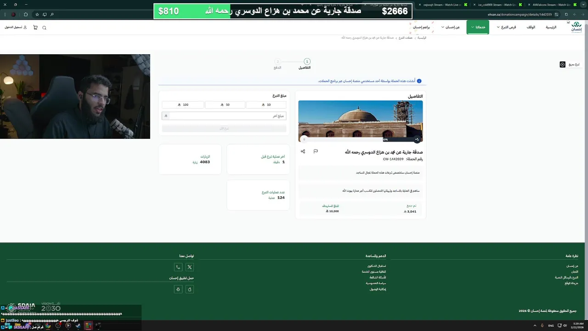
Task: Open the الوقف nav menu item
Action: (531, 27)
